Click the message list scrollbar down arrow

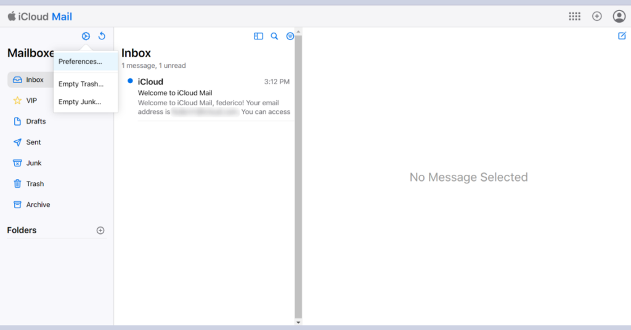298,322
